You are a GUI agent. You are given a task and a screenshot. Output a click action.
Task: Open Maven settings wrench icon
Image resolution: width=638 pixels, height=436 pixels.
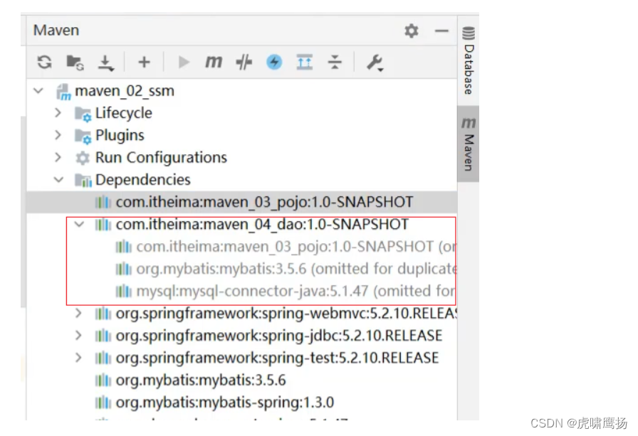pos(375,63)
